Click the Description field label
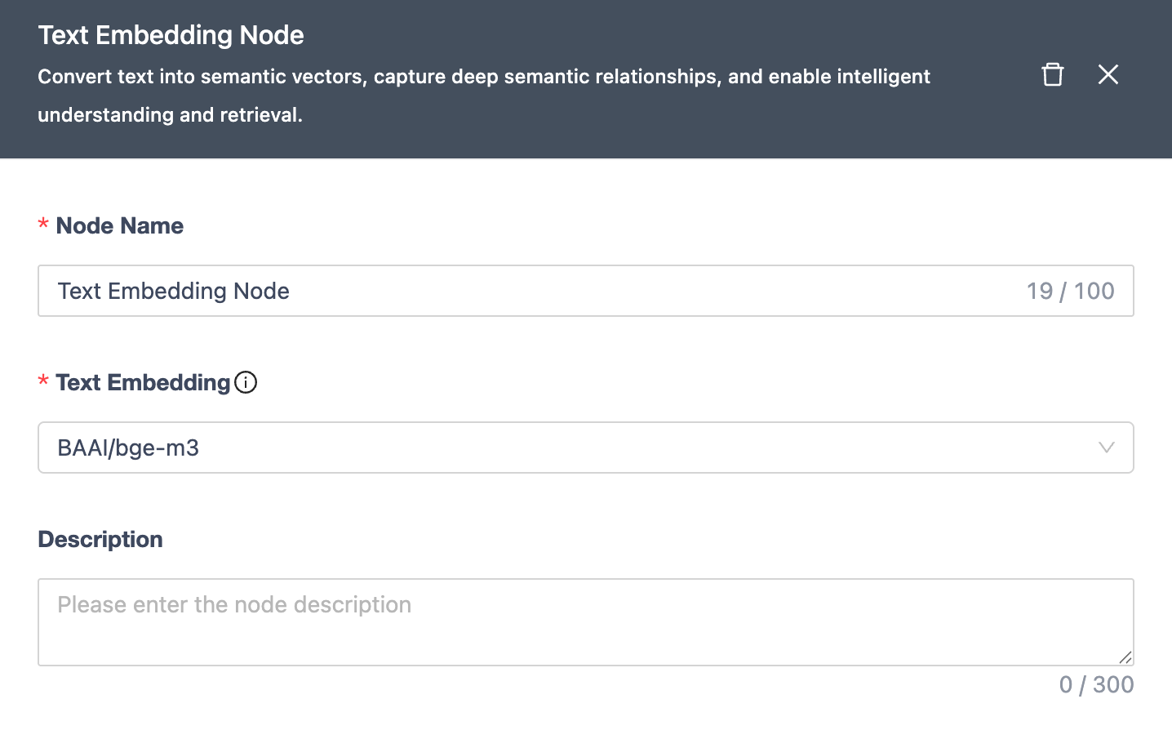 100,539
